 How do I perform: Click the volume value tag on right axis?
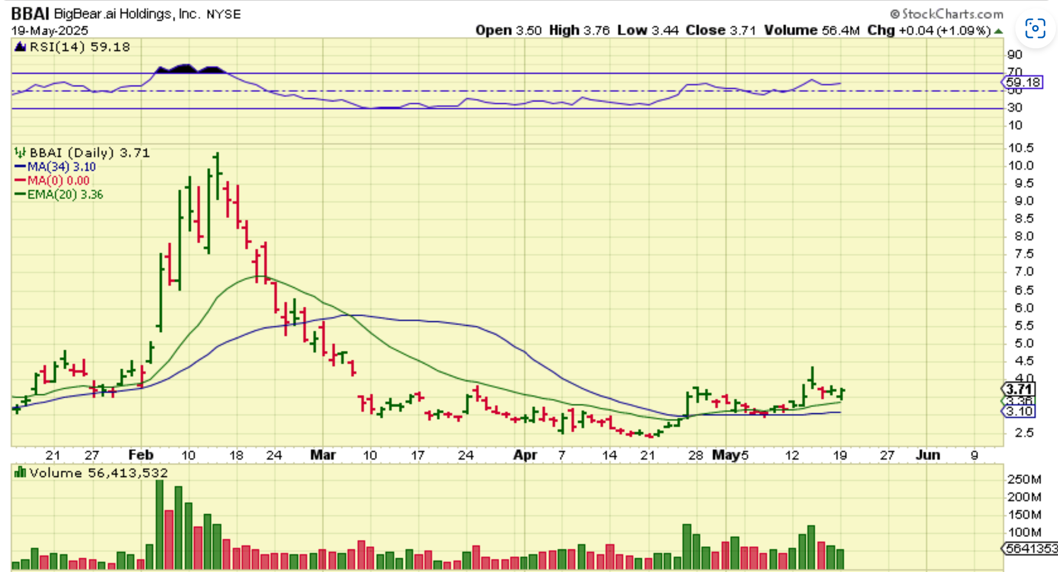pyautogui.click(x=1030, y=548)
